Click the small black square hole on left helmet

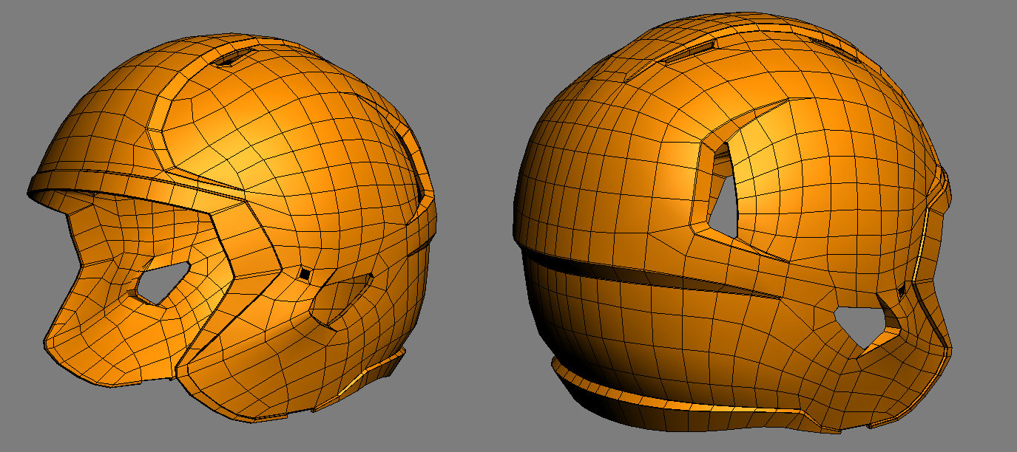(305, 274)
